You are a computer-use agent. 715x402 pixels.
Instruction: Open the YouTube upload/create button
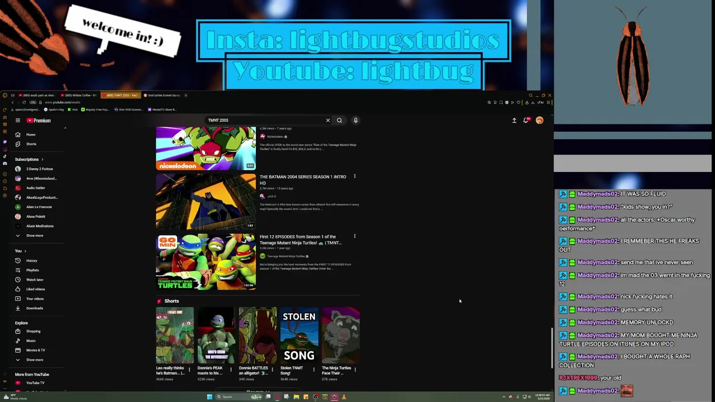click(514, 120)
